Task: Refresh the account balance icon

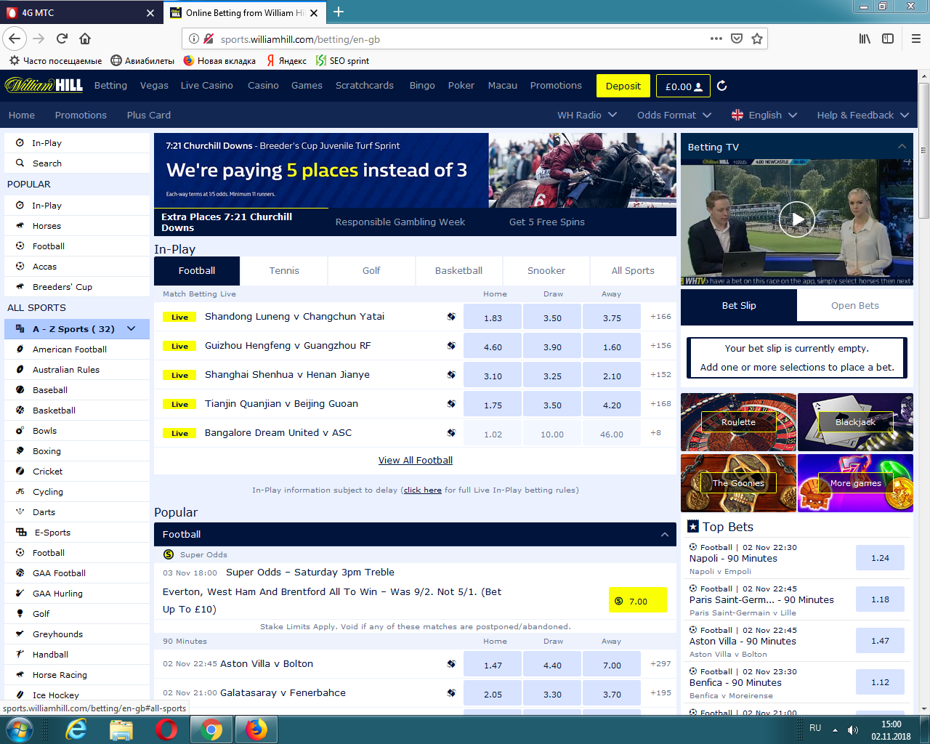Action: coord(721,86)
